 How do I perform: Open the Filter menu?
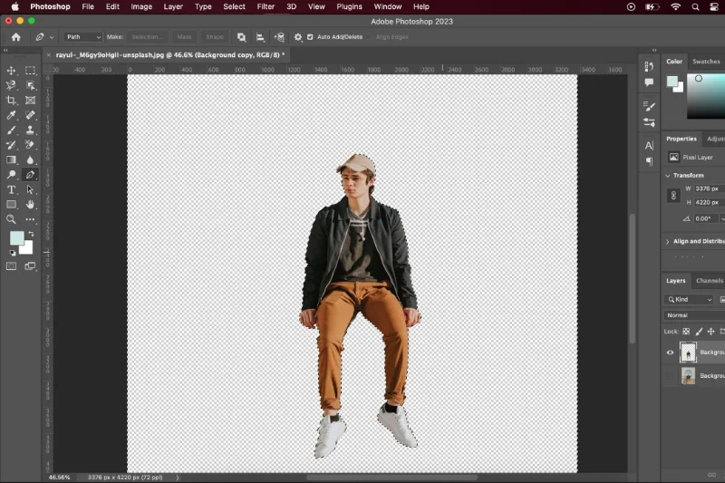tap(266, 6)
